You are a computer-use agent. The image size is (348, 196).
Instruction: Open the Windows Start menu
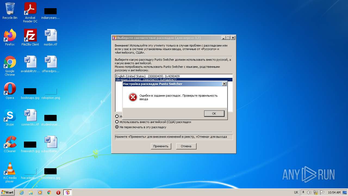tap(8, 192)
